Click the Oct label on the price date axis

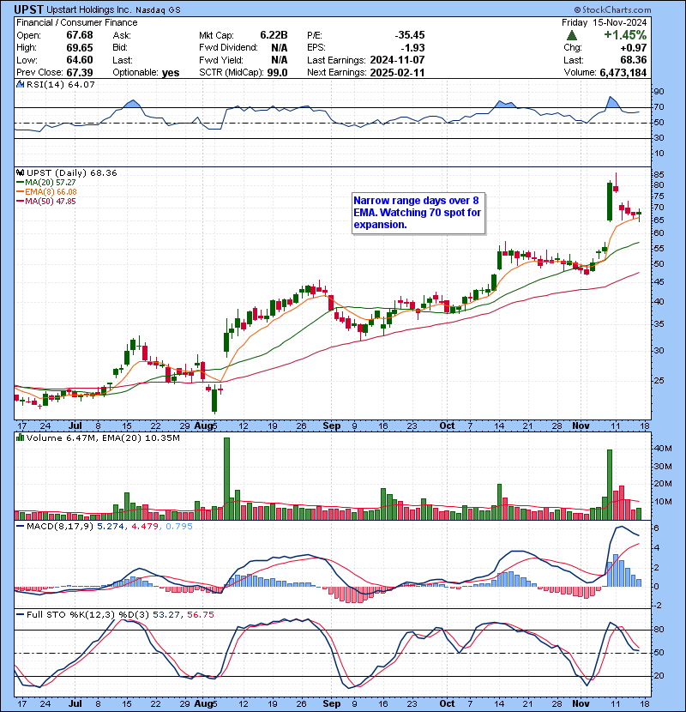(447, 426)
